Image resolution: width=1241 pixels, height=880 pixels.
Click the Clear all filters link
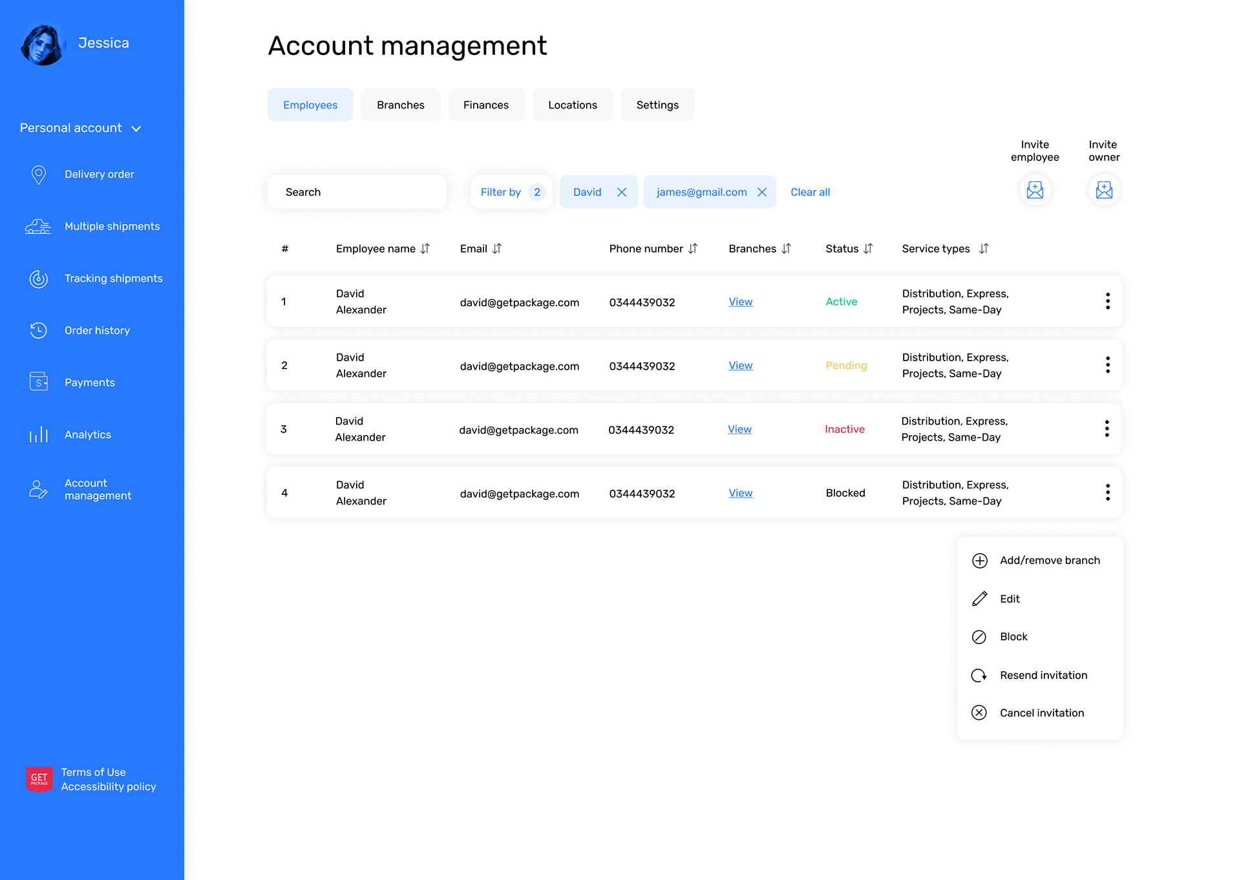810,192
